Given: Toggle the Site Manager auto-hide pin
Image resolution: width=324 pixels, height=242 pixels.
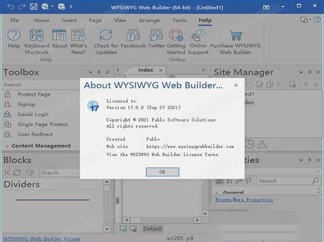Looking at the screenshot, I should pos(309,72).
